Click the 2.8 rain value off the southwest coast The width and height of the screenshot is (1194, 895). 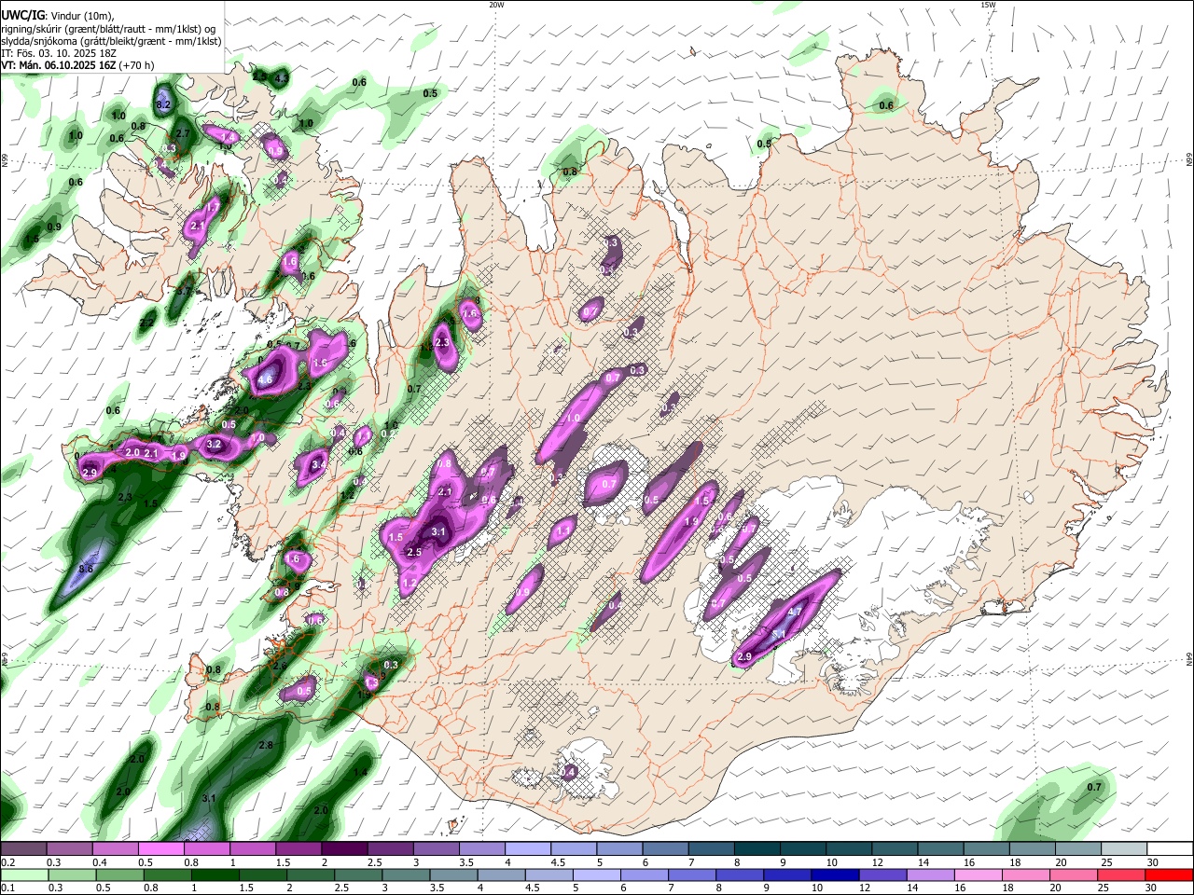click(266, 745)
